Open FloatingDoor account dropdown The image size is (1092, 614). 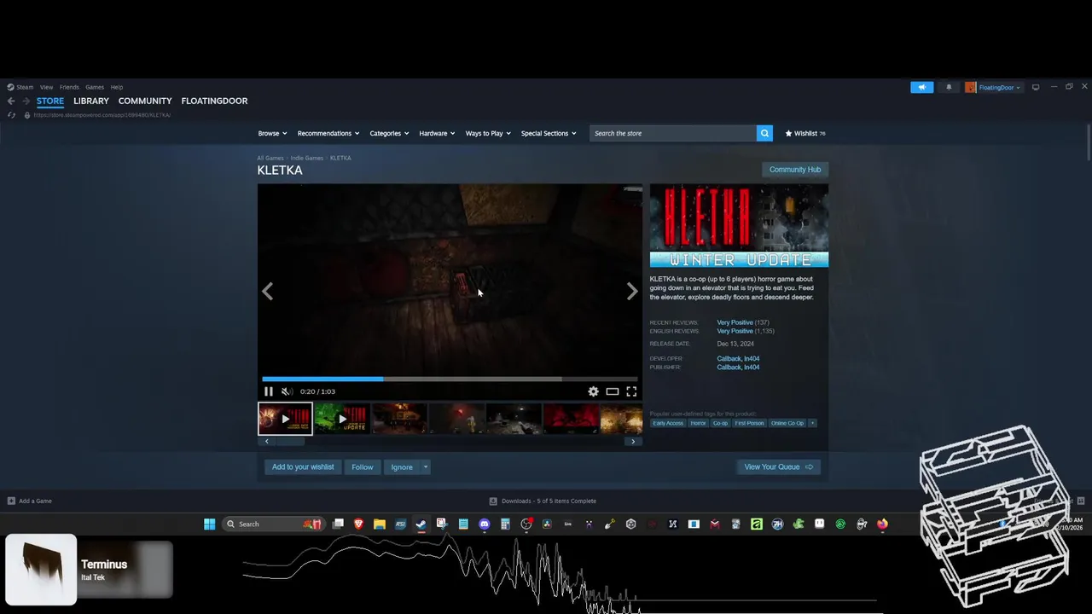point(993,87)
